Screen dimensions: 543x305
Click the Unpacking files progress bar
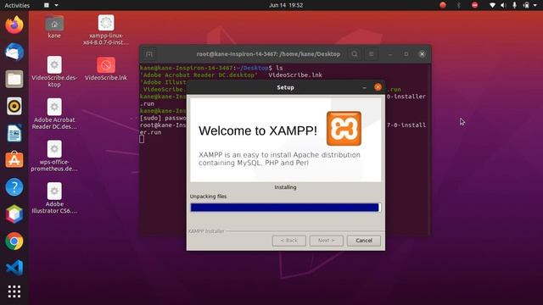[285, 208]
